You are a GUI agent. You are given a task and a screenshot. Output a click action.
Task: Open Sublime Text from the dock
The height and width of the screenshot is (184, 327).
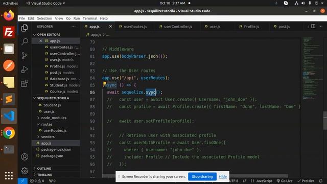click(x=9, y=99)
